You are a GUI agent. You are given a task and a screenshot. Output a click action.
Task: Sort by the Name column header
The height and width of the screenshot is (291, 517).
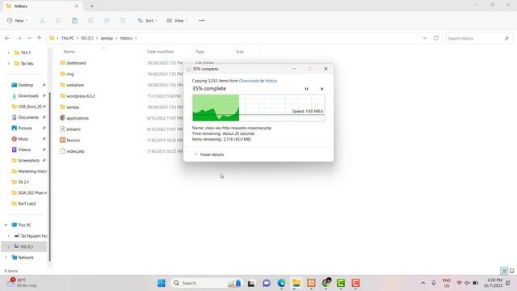pos(69,52)
